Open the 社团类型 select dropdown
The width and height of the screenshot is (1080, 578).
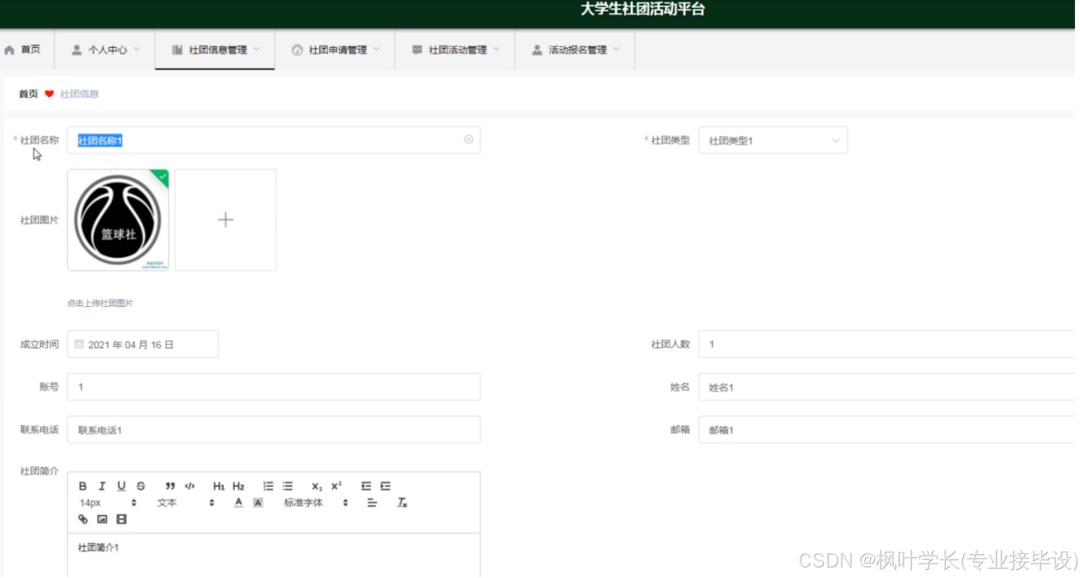pos(773,140)
